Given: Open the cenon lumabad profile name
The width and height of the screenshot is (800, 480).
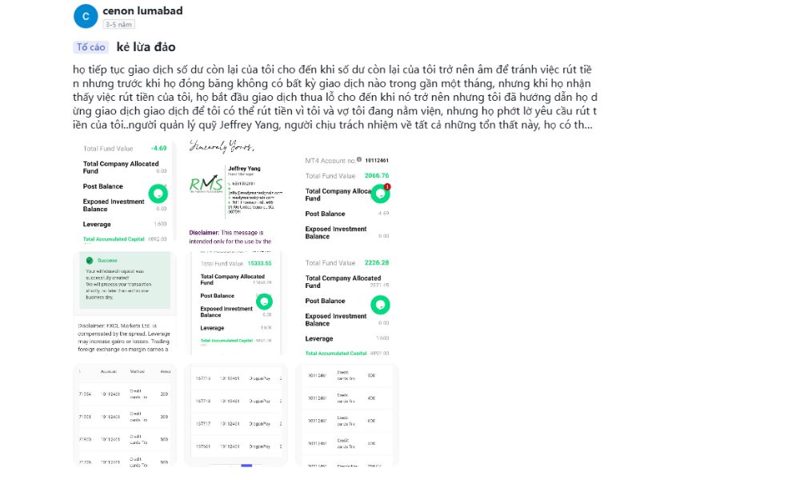Looking at the screenshot, I should pos(142,10).
